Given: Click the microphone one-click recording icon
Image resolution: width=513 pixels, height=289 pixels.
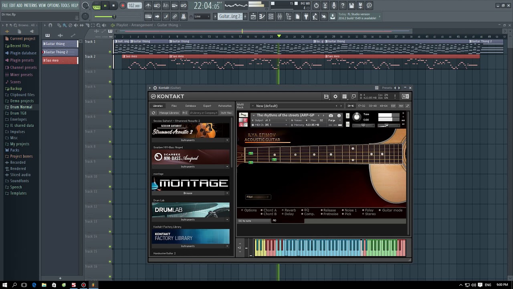Looking at the screenshot, I should click(x=334, y=6).
